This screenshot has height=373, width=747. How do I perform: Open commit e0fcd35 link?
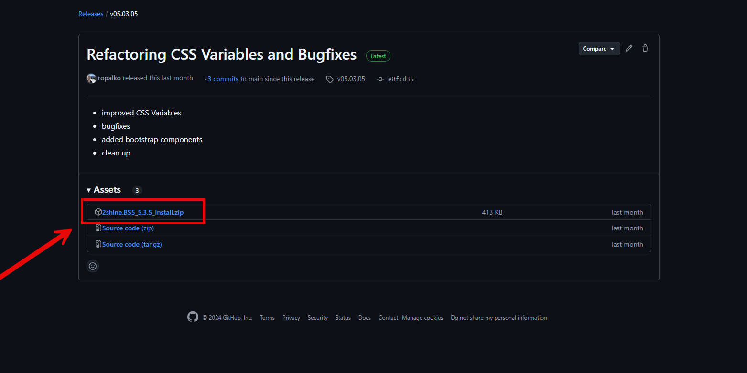click(x=401, y=79)
